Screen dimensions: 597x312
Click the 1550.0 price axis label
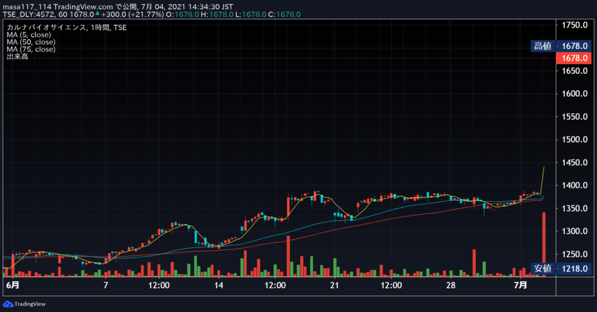(574, 116)
